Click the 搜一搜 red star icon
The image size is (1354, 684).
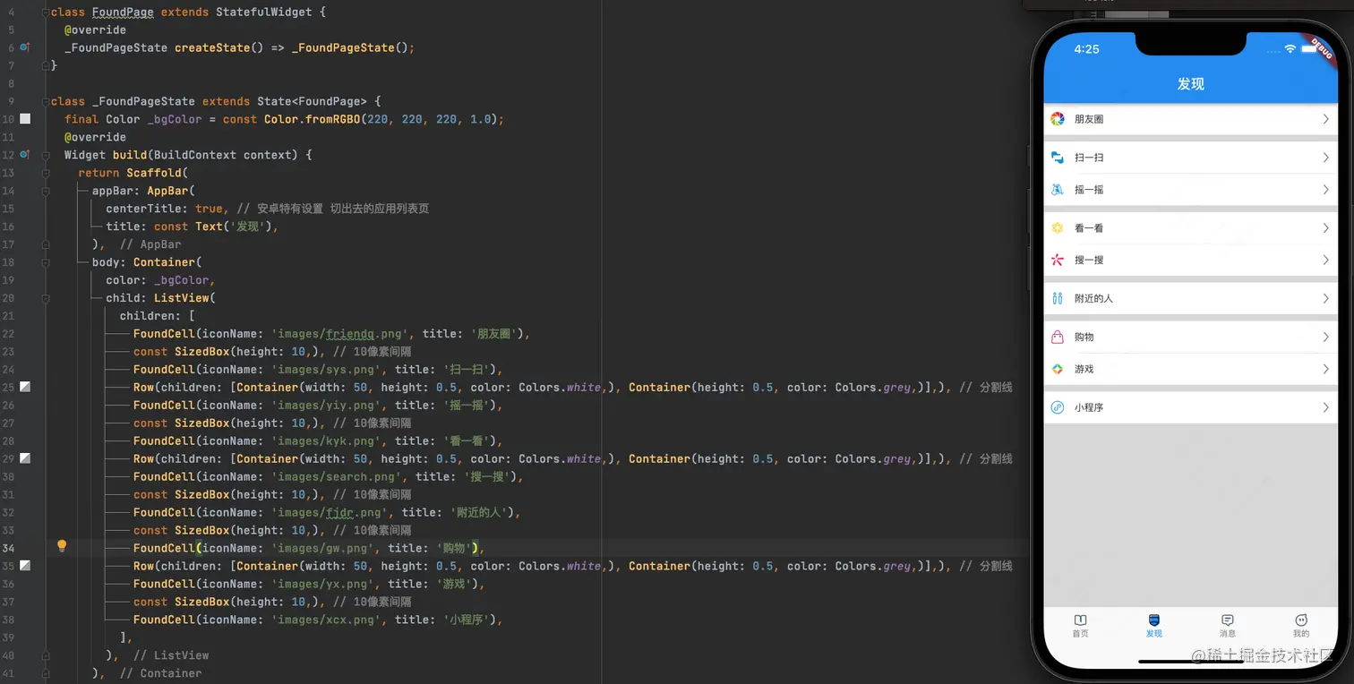point(1058,260)
